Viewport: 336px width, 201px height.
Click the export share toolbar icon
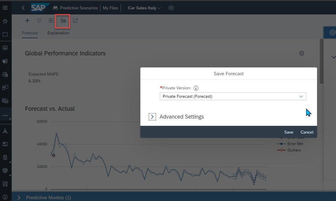tap(75, 21)
